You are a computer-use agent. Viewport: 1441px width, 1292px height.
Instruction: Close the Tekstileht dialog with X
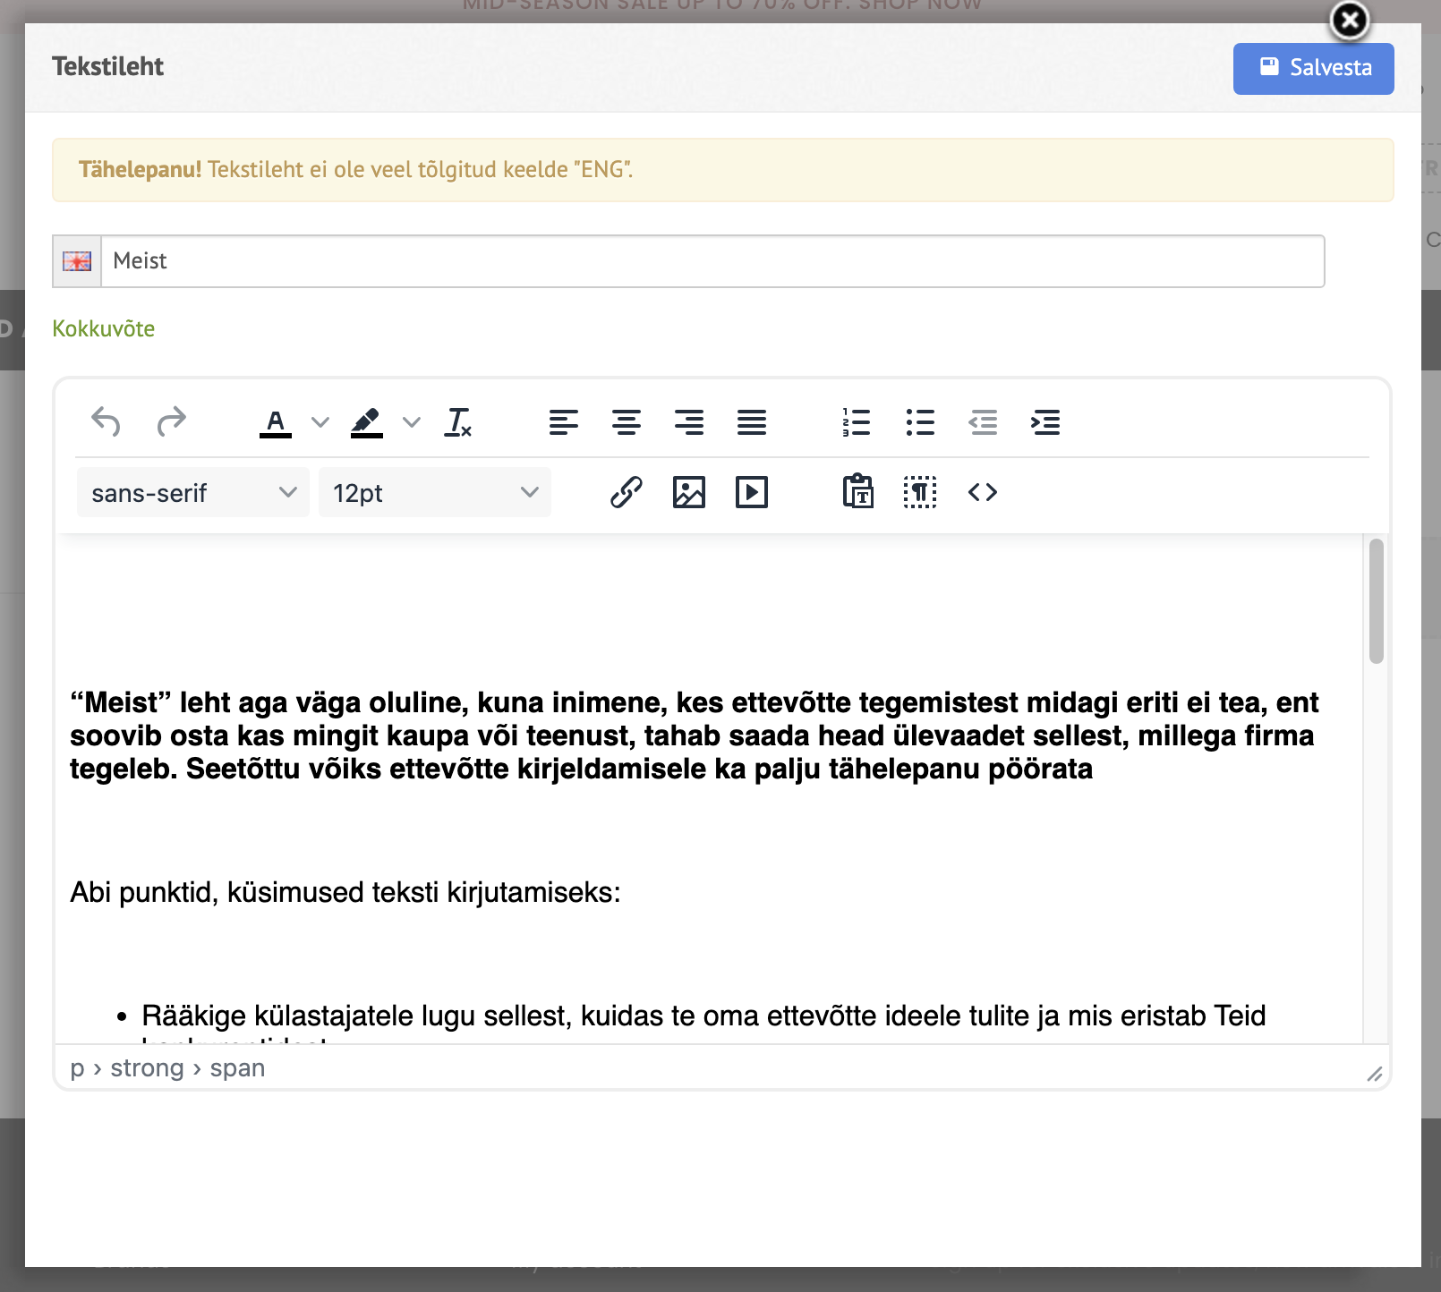(1350, 21)
